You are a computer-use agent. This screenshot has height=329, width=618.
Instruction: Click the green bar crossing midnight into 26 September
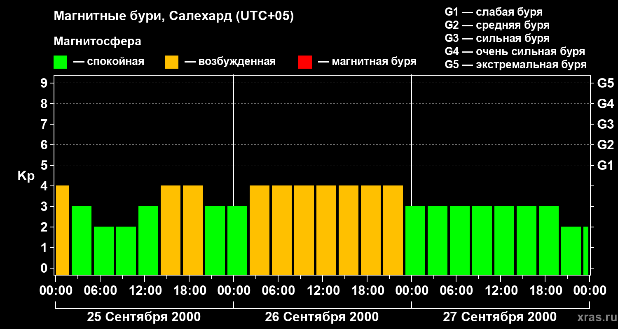tap(237, 241)
